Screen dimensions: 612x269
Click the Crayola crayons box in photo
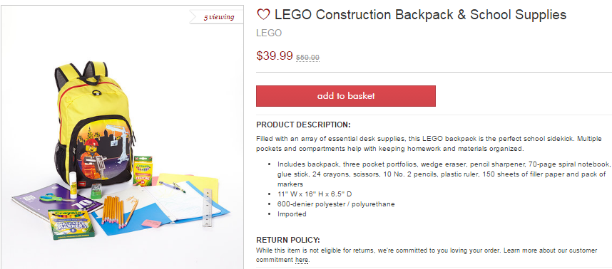click(x=143, y=171)
